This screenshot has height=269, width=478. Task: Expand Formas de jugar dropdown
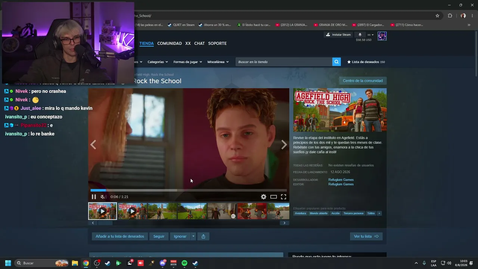(x=187, y=62)
